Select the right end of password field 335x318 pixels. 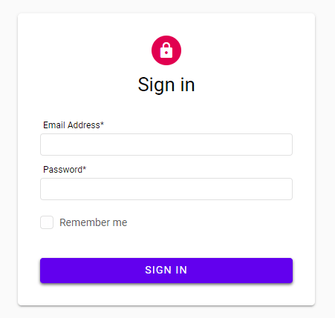click(x=287, y=189)
